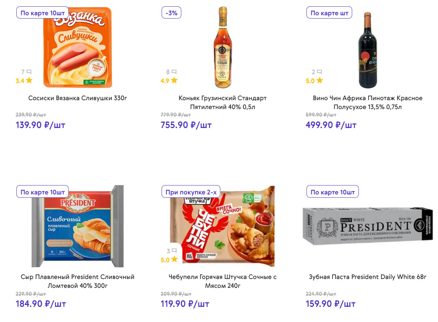Click the comment icon on Сосиски Вязанка
The height and width of the screenshot is (322, 438).
29,72
